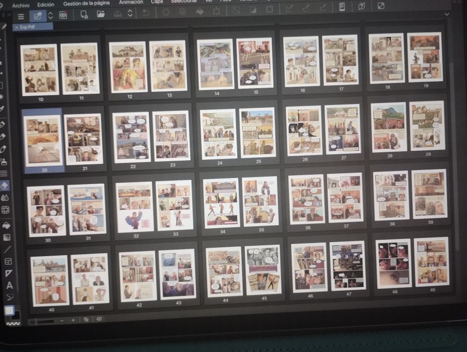Open a file with folder icon
This screenshot has width=467, height=352.
point(101,14)
